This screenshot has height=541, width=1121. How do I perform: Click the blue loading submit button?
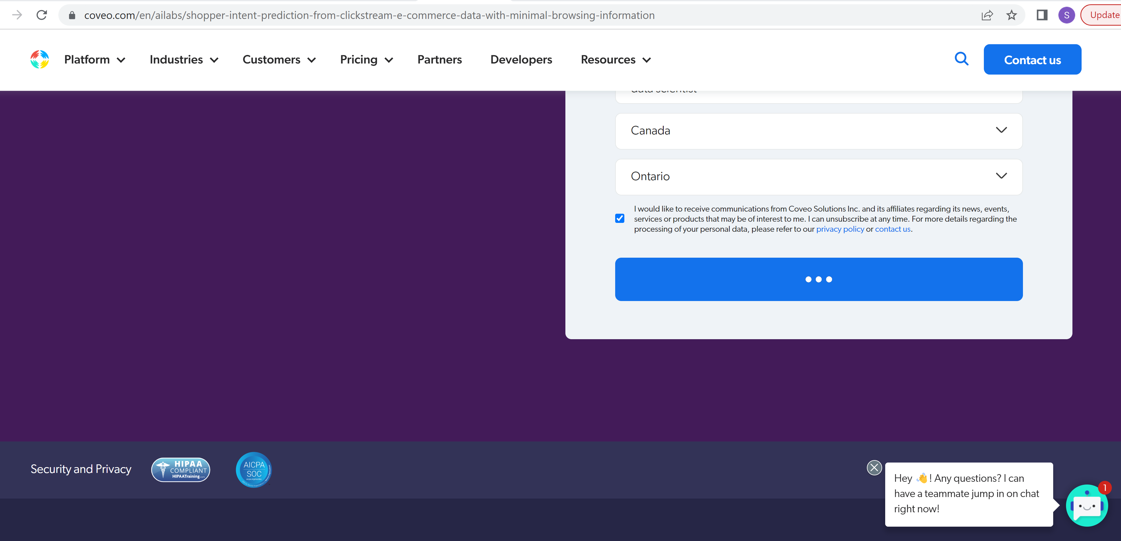click(818, 279)
